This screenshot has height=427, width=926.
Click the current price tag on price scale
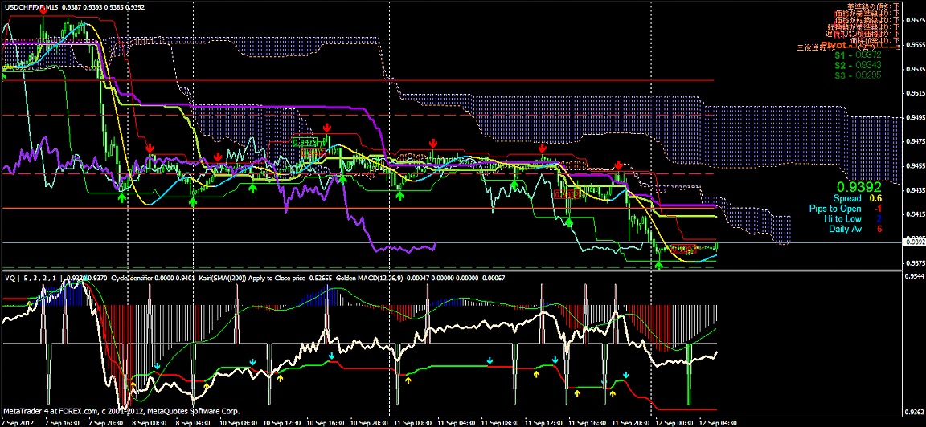point(915,242)
